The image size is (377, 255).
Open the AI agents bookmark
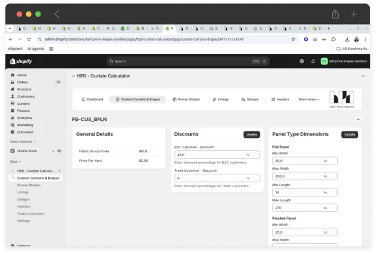[x=36, y=49]
